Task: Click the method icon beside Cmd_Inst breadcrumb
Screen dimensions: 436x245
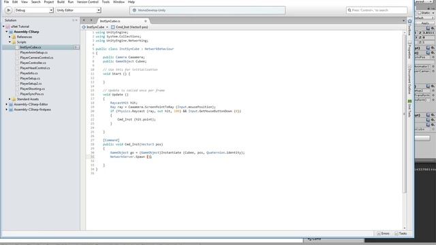Action: click(112, 27)
